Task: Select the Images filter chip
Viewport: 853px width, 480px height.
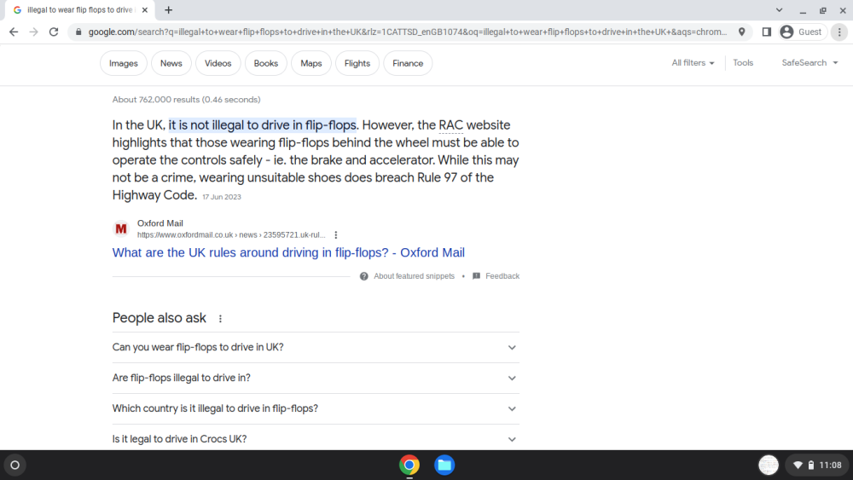Action: [124, 63]
